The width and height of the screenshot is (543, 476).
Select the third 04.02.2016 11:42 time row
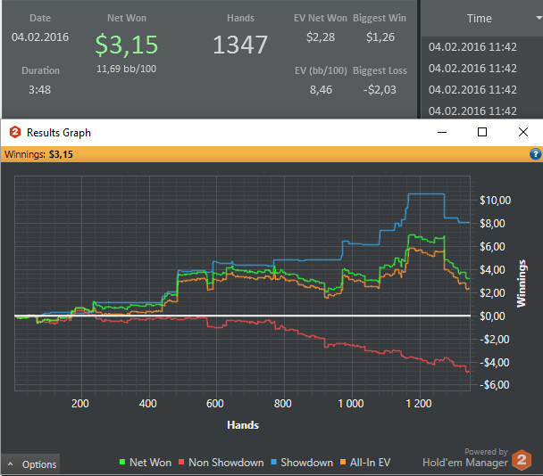(472, 89)
